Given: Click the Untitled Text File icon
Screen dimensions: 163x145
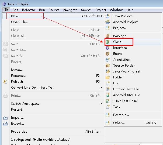Looking at the screenshot, I should pos(107,89).
